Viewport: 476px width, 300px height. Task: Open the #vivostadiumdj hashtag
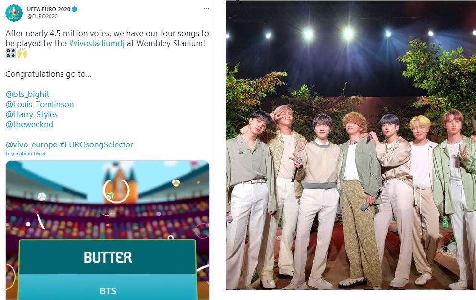(97, 43)
